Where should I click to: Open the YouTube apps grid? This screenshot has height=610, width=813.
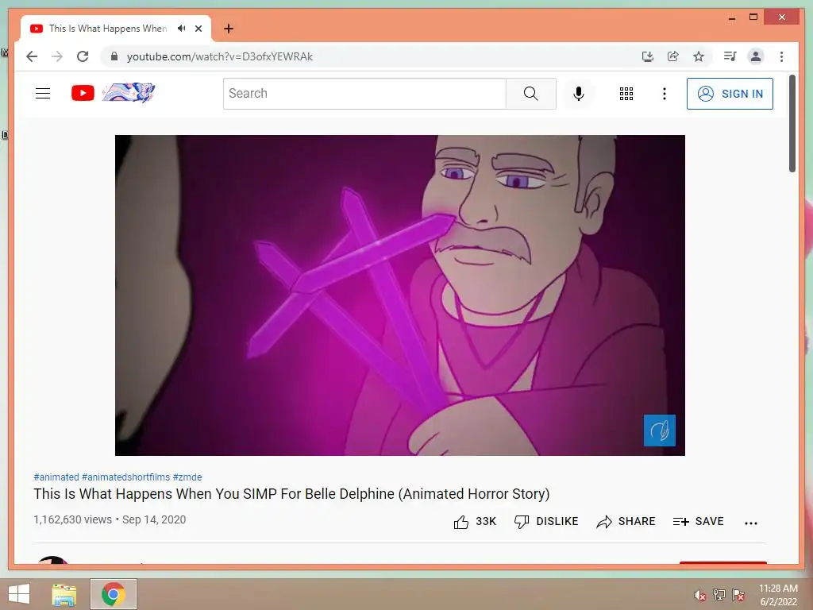tap(626, 94)
